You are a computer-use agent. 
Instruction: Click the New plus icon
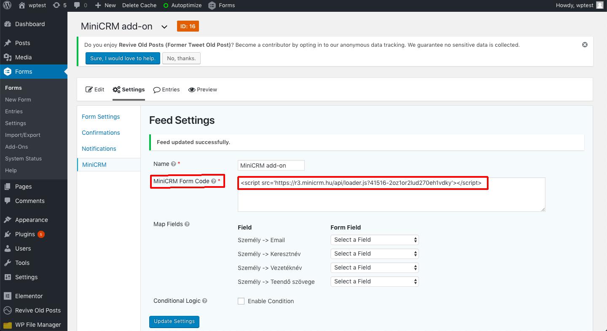[x=98, y=5]
